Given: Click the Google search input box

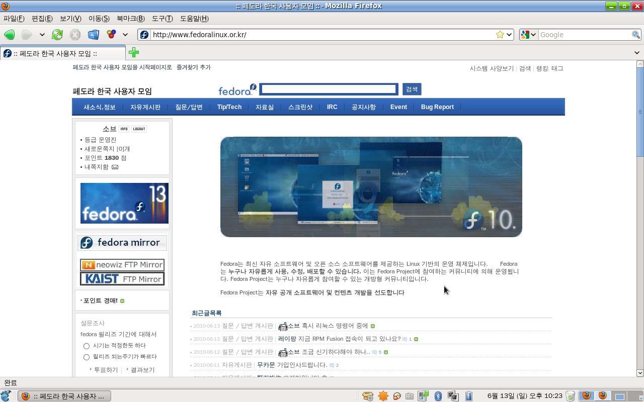Looking at the screenshot, I should (585, 35).
